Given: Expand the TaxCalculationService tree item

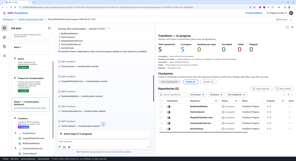Looking at the screenshot, I should pyautogui.click(x=16, y=148).
